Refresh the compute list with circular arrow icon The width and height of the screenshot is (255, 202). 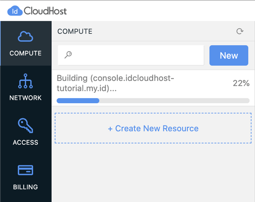tap(240, 31)
